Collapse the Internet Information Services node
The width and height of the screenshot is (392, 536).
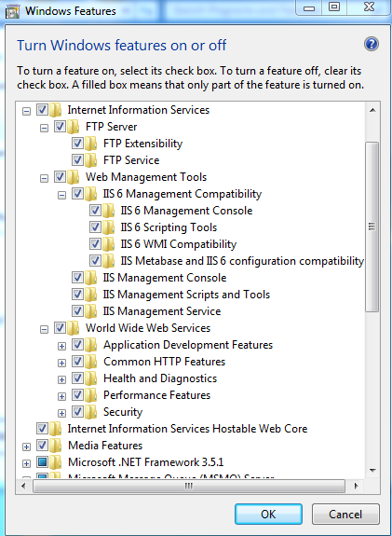point(26,112)
